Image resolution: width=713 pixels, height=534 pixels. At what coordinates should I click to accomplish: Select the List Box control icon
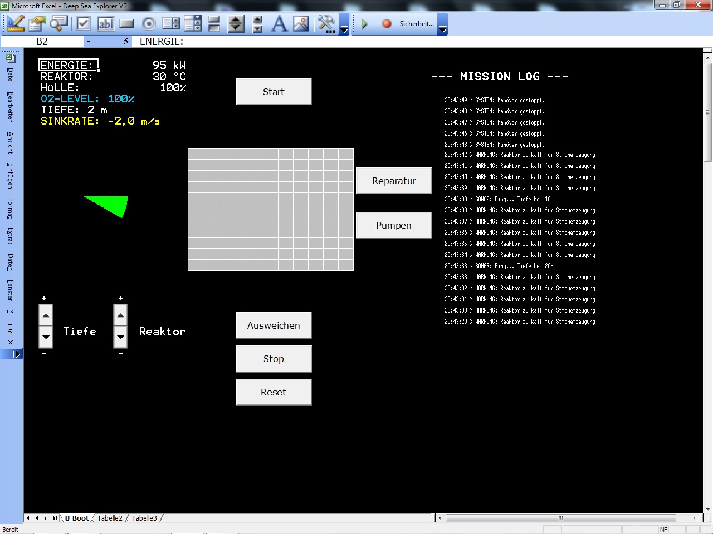(x=171, y=24)
